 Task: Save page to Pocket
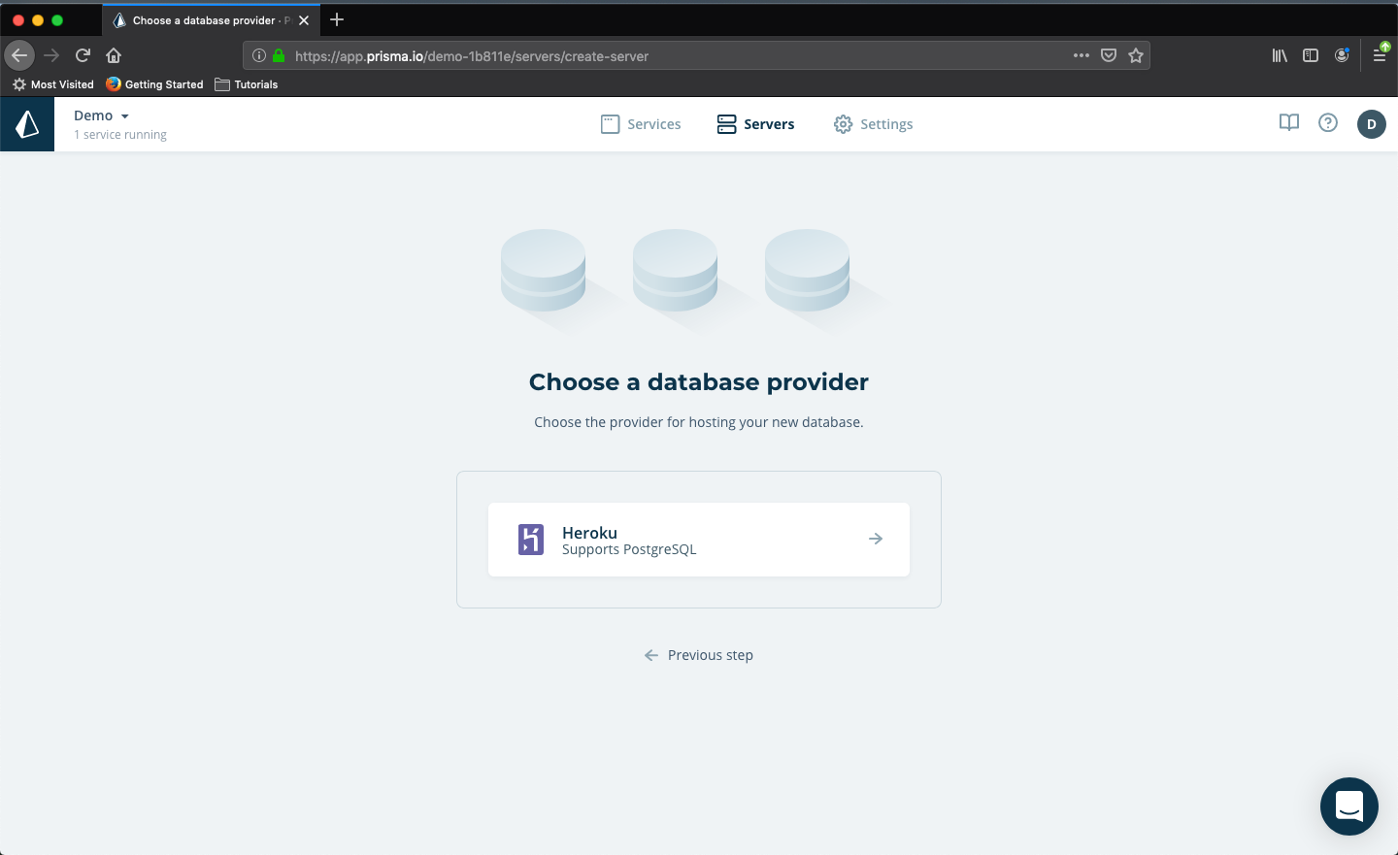coord(1109,55)
